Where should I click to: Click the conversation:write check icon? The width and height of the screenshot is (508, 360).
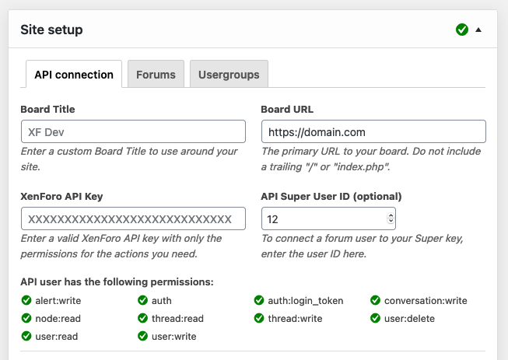(376, 301)
